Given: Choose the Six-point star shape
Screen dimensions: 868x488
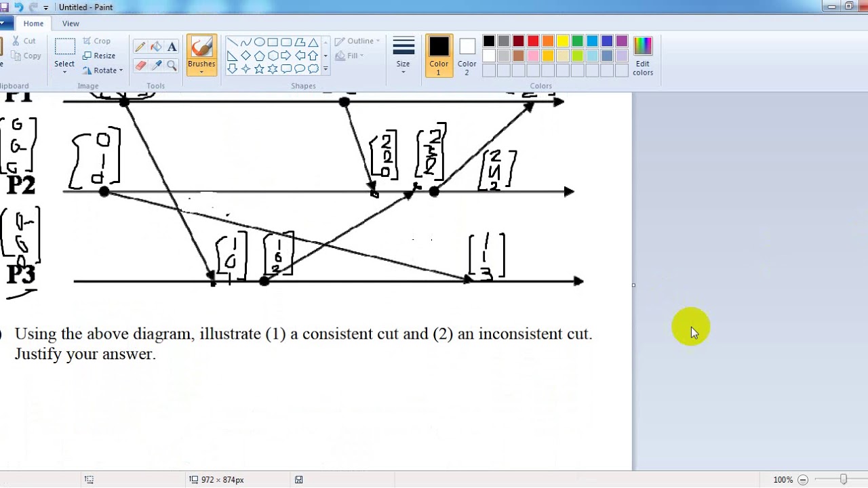Looking at the screenshot, I should (x=273, y=69).
